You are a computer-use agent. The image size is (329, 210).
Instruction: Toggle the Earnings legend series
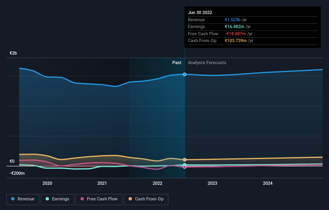pyautogui.click(x=57, y=199)
